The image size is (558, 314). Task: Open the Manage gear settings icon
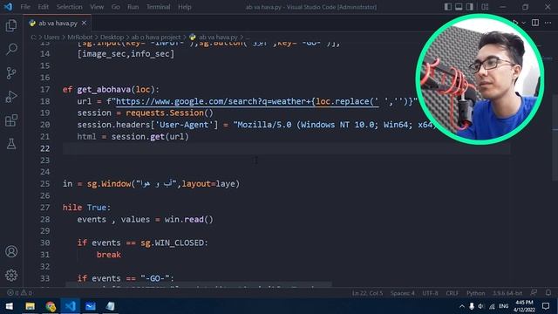11,275
